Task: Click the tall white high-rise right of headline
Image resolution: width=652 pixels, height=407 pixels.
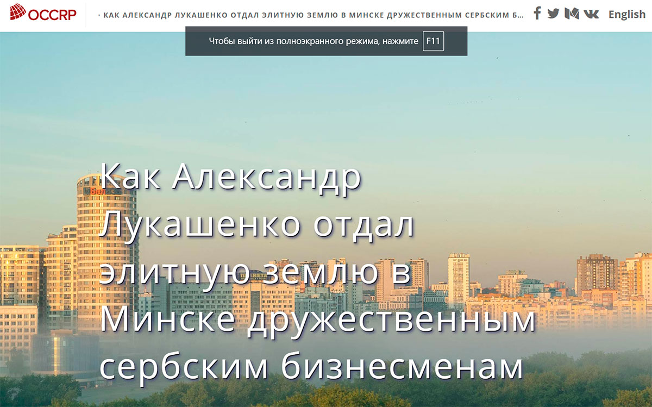Action: coord(459,277)
